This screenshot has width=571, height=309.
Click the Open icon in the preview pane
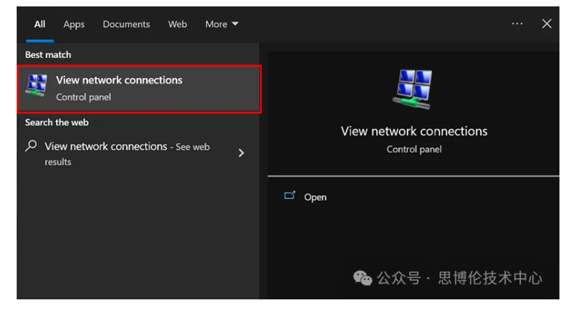[x=289, y=196]
